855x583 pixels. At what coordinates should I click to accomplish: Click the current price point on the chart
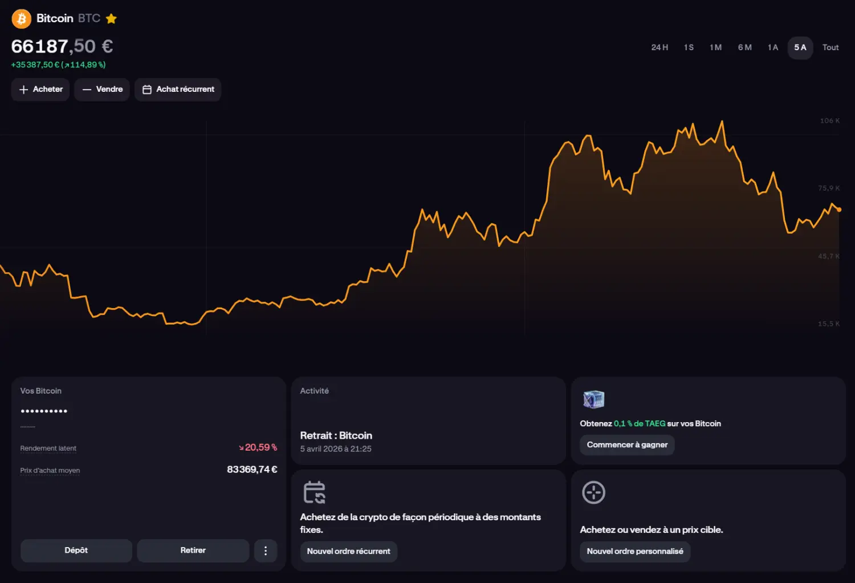[x=839, y=209]
